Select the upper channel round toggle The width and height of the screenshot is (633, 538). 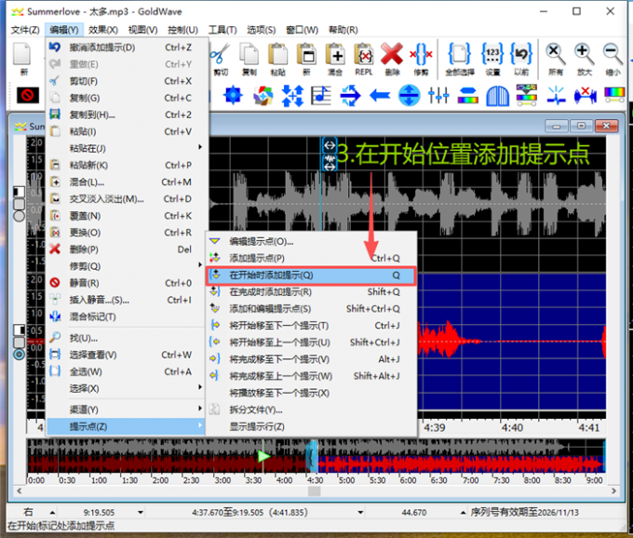point(20,216)
